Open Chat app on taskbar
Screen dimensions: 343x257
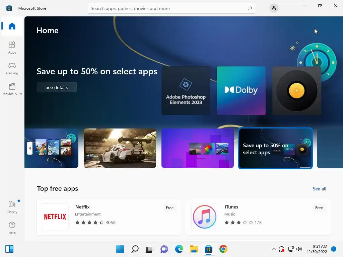tap(164, 249)
